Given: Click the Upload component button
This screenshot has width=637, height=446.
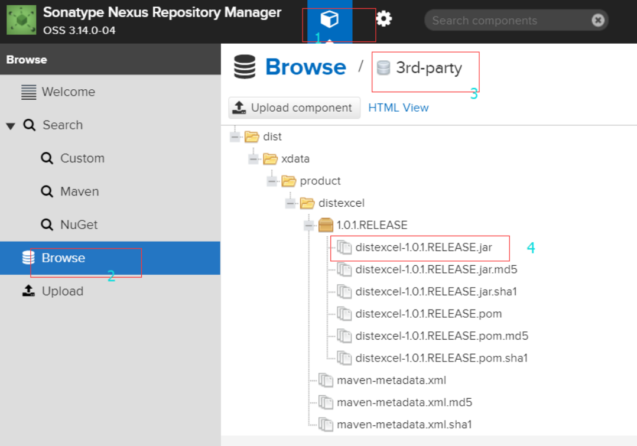Looking at the screenshot, I should (294, 108).
